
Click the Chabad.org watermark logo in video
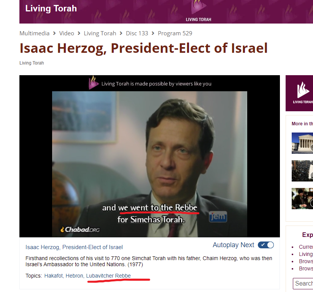coord(80,230)
